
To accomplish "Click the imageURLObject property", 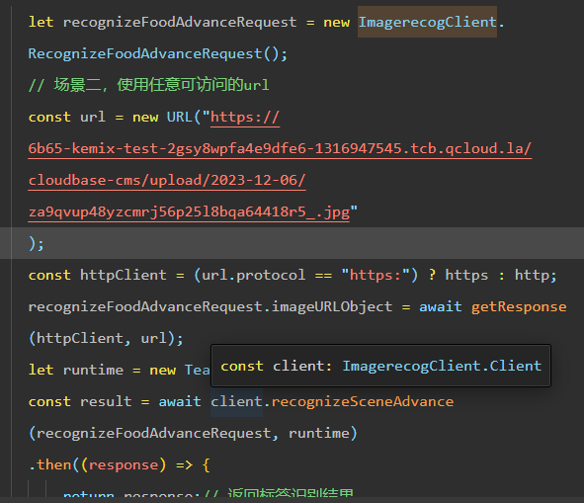I will click(331, 307).
